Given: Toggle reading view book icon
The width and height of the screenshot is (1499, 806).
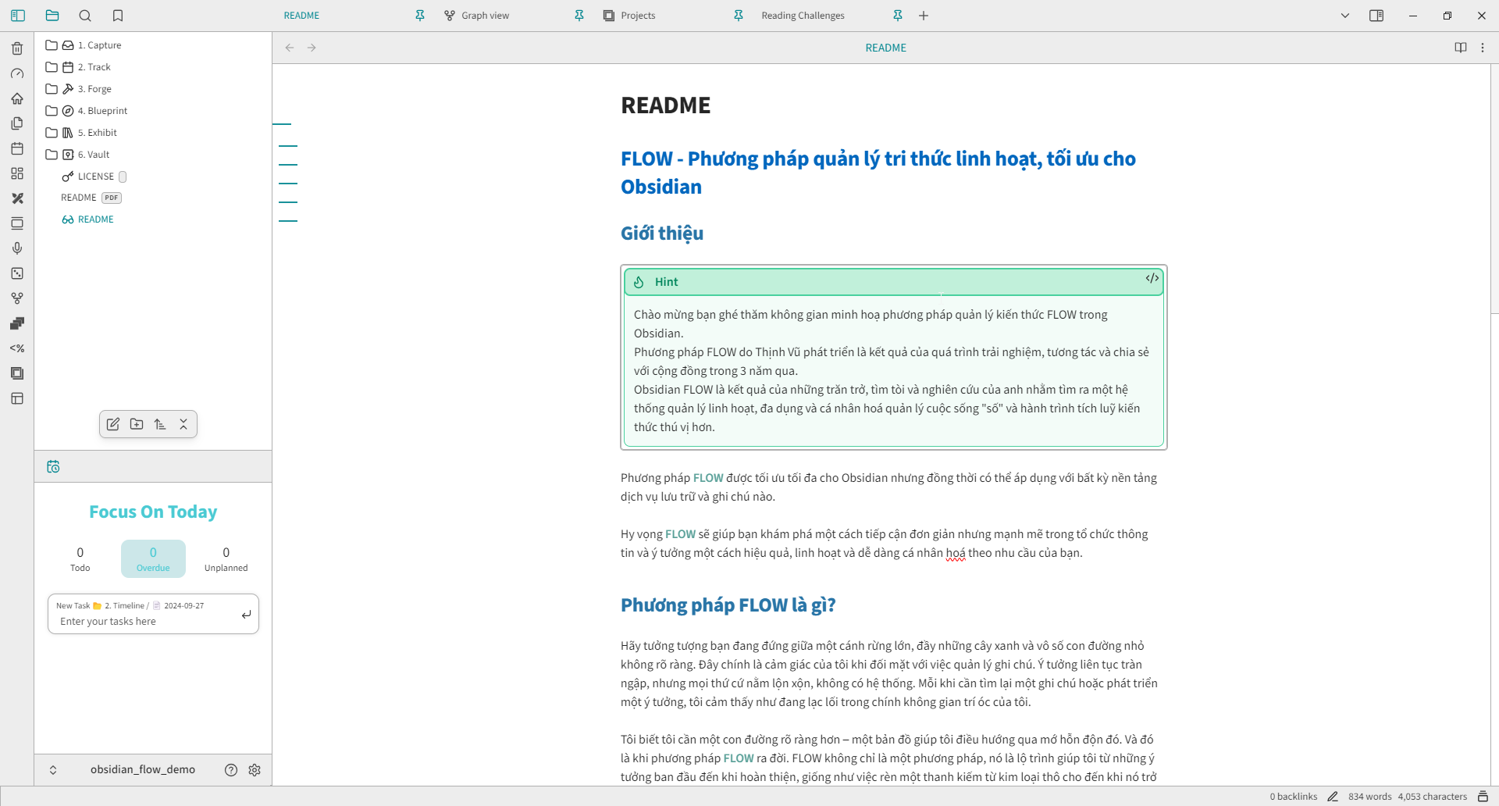Looking at the screenshot, I should [x=1461, y=48].
